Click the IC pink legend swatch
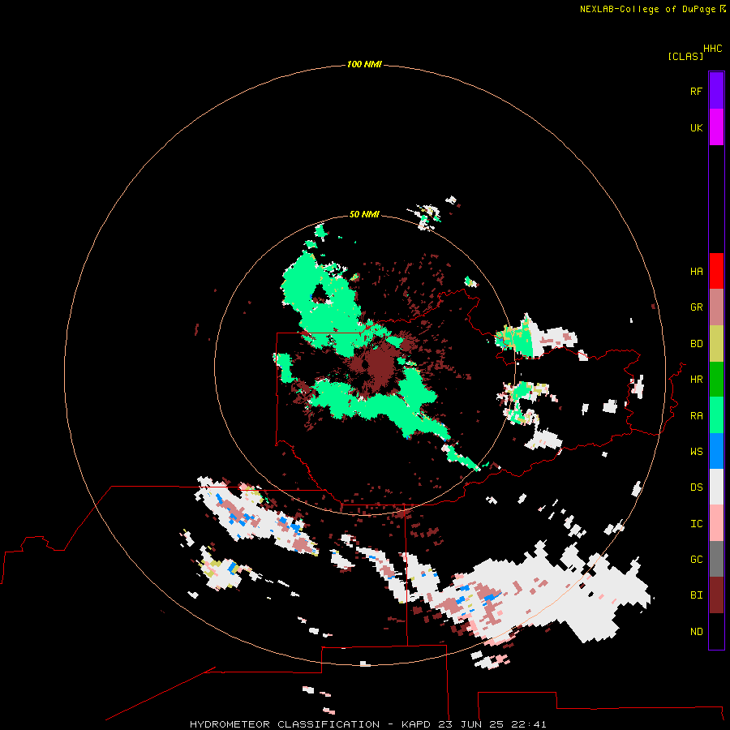 pyautogui.click(x=716, y=523)
